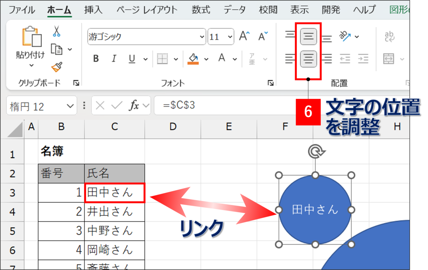Toggle bold formatting

[96, 59]
